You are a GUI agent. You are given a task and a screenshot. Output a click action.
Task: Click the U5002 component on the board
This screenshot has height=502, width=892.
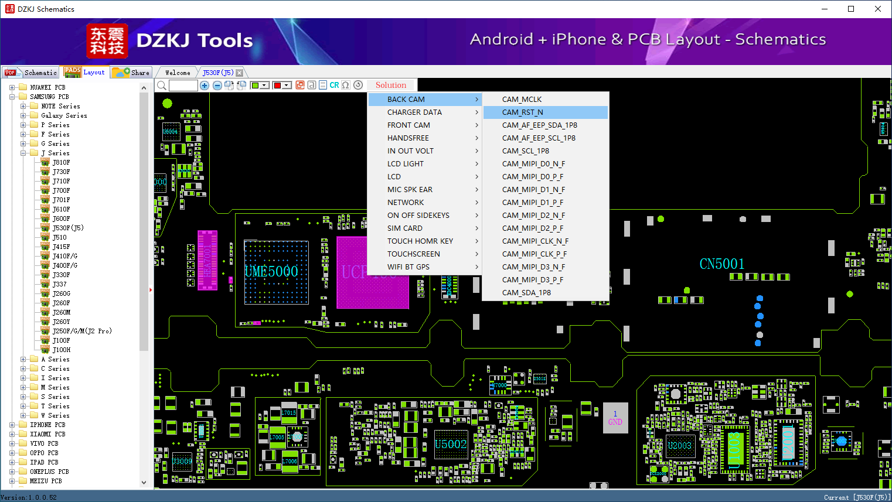[x=451, y=444]
